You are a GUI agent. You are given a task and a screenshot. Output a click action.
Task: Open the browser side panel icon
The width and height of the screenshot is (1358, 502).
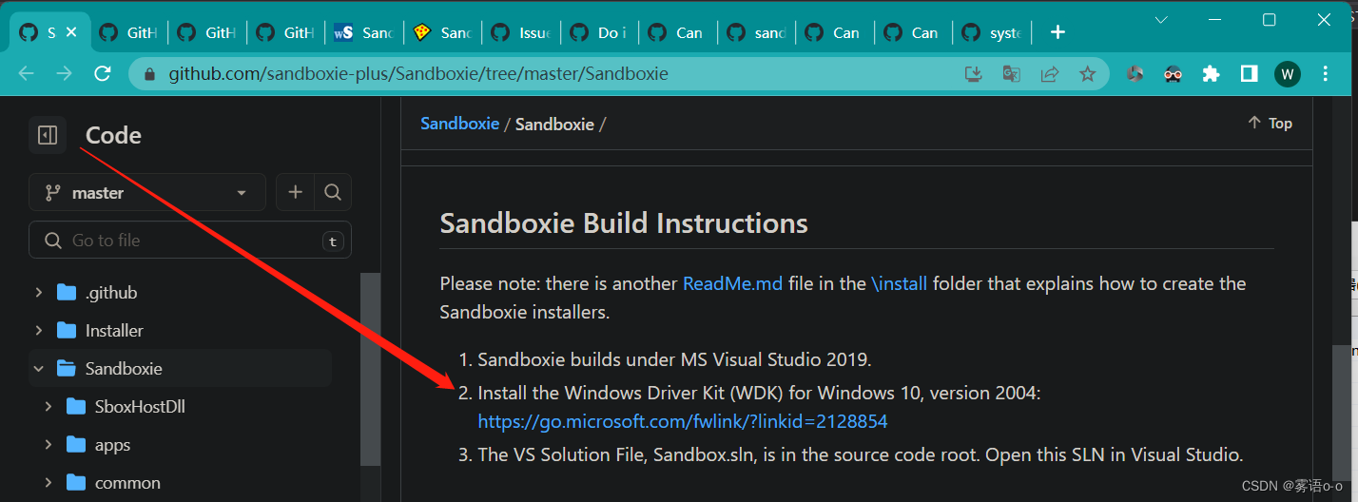pos(1249,73)
